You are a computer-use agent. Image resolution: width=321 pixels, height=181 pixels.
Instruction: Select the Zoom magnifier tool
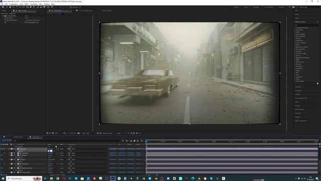click(x=14, y=7)
